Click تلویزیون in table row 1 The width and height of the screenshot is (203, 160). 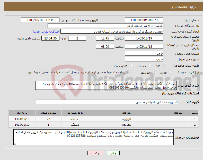click(x=127, y=119)
